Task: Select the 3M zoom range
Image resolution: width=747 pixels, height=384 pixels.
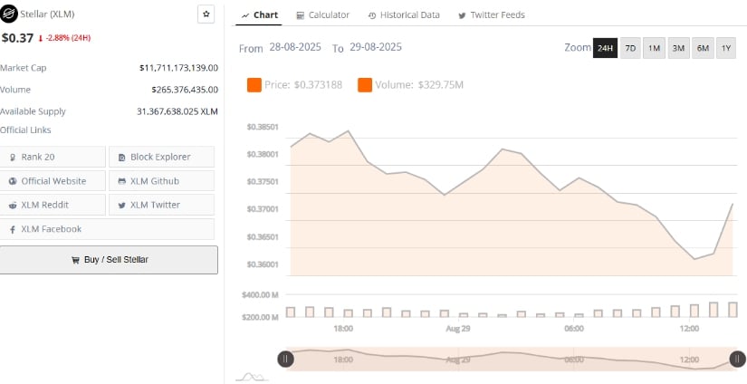Action: (x=678, y=48)
